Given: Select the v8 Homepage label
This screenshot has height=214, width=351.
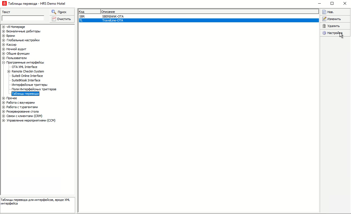Looking at the screenshot, I should (x=16, y=27).
